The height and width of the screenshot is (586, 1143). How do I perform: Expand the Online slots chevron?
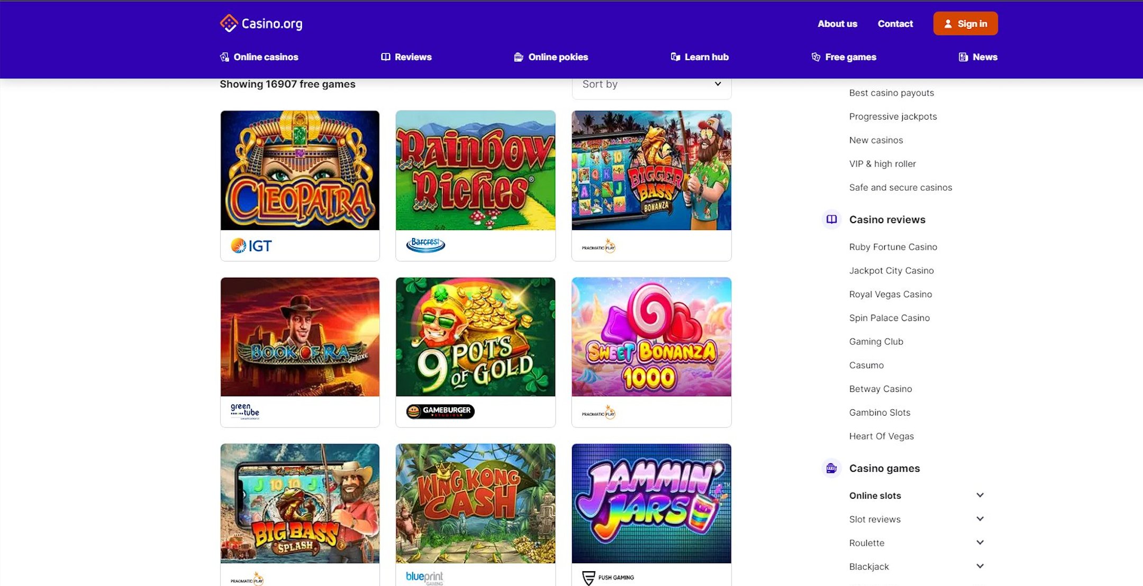(980, 495)
